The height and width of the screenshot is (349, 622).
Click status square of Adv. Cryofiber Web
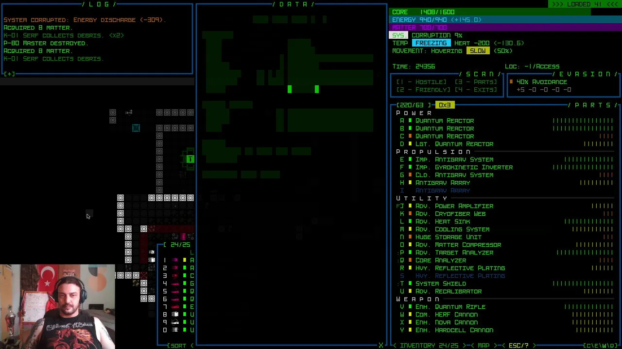coord(410,214)
